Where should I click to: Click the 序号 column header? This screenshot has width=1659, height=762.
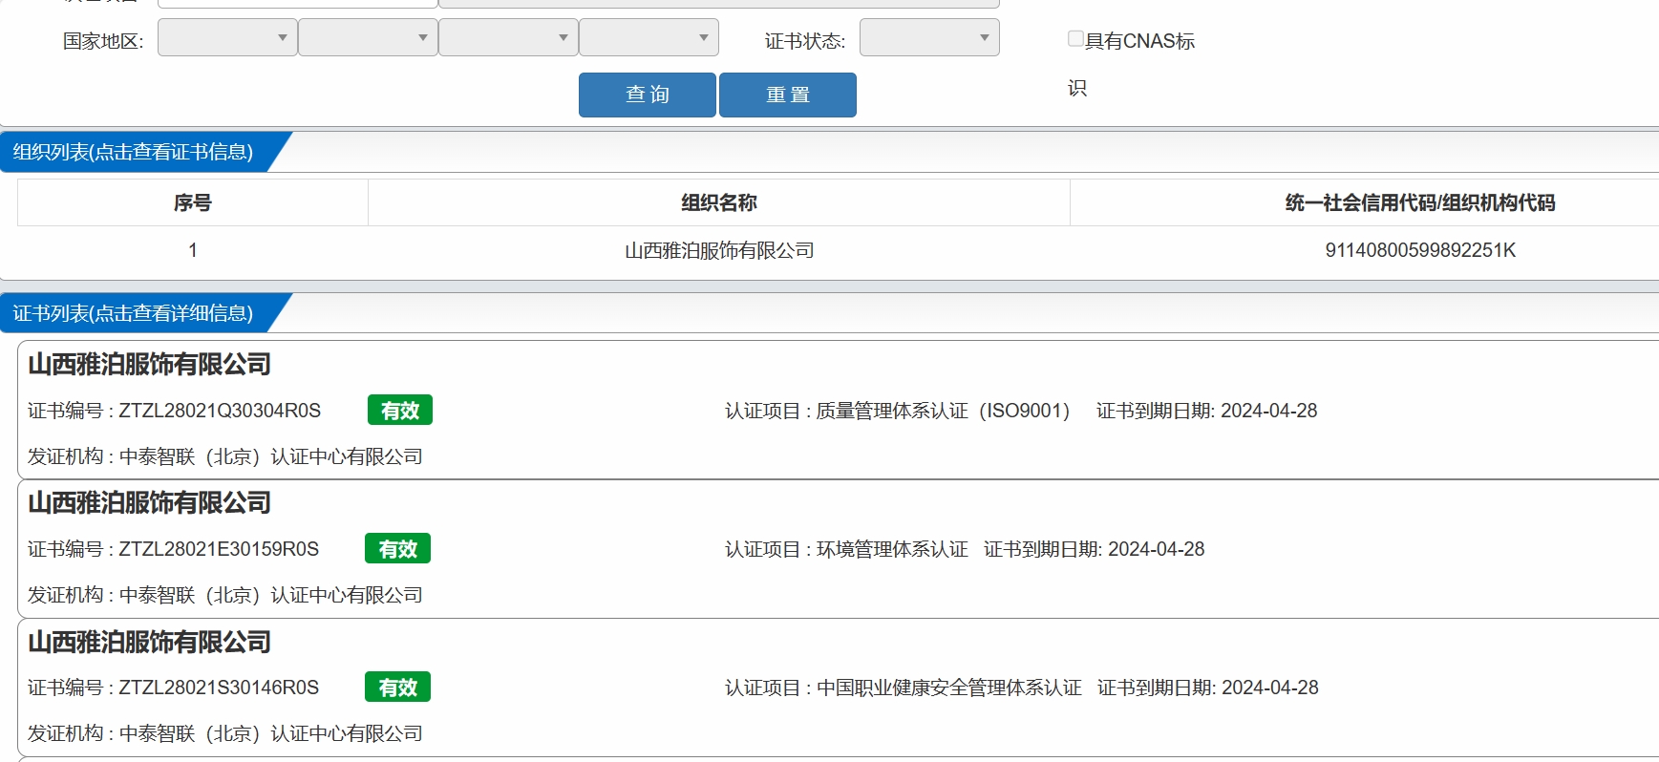193,202
